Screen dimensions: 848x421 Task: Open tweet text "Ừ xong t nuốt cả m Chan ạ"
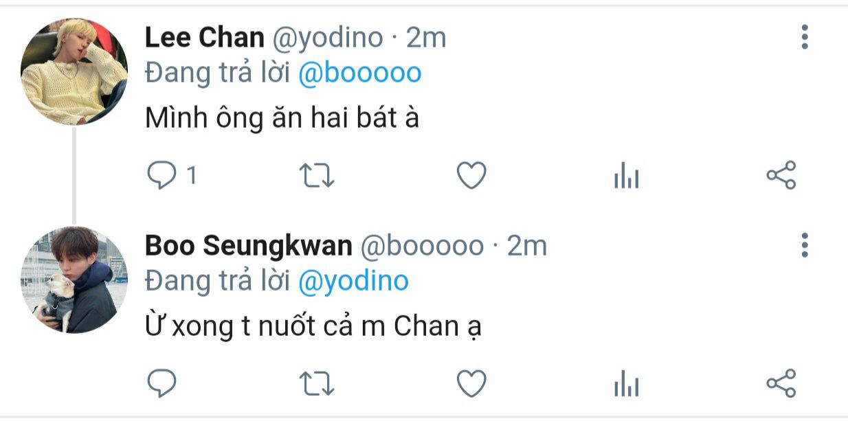313,326
